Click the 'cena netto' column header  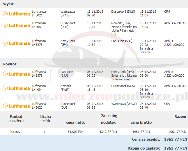pyautogui.click(x=76, y=122)
